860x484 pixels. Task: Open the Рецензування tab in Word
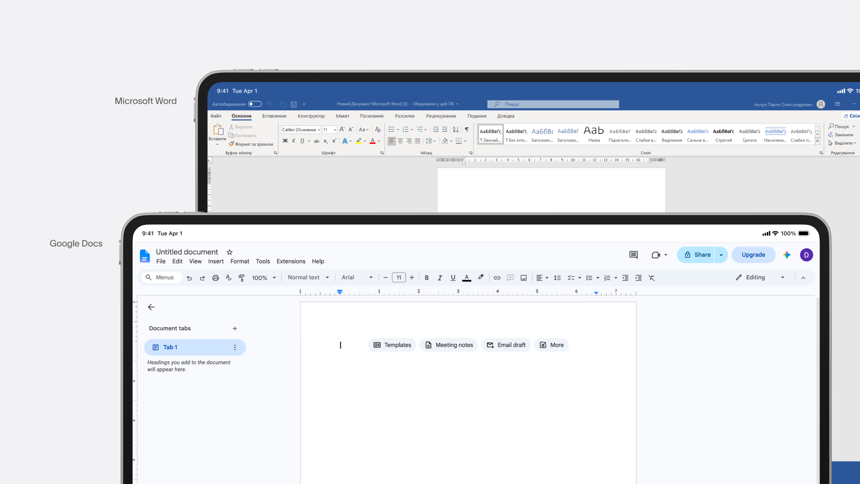[x=441, y=116]
